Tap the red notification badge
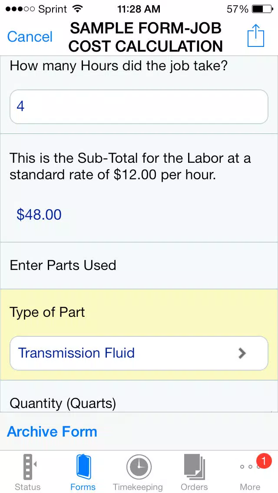 (x=264, y=461)
